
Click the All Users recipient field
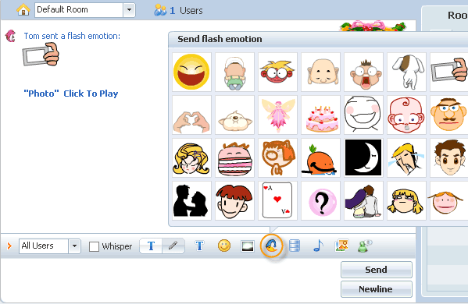click(44, 246)
